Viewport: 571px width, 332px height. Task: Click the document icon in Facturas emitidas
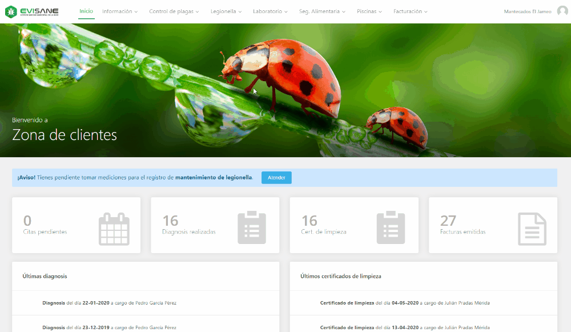point(532,229)
